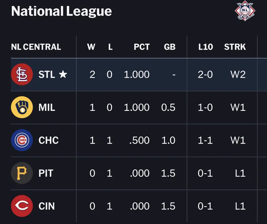Sort by the PCT column header

click(142, 47)
